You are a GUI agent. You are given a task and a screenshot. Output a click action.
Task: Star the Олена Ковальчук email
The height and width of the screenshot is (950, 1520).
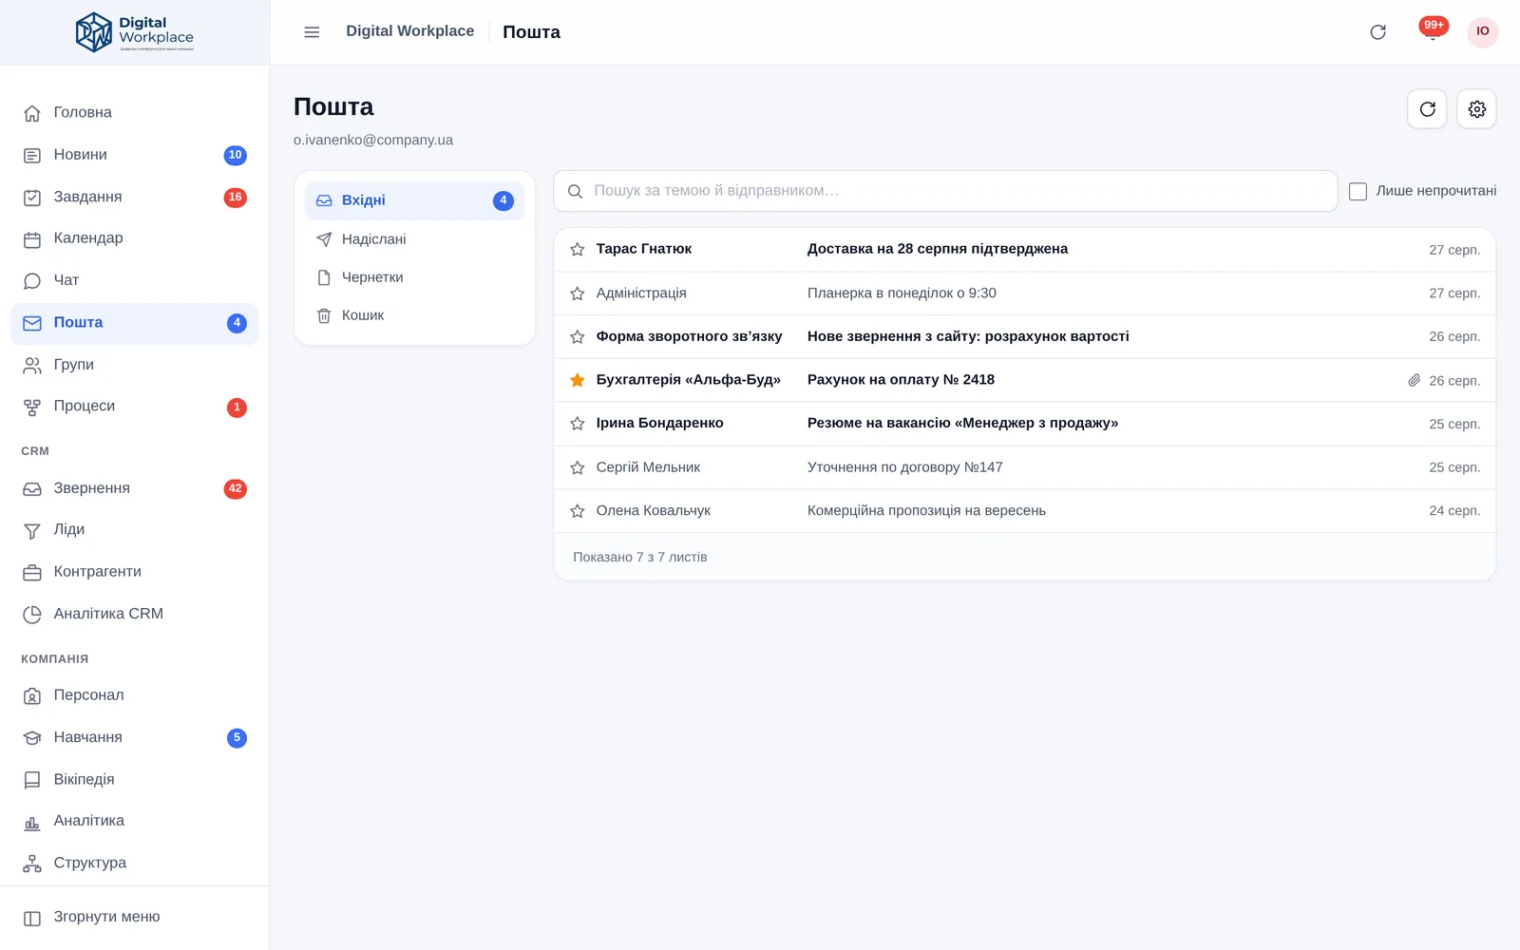tap(577, 511)
